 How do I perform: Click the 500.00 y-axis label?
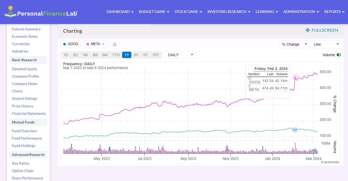coord(325,72)
